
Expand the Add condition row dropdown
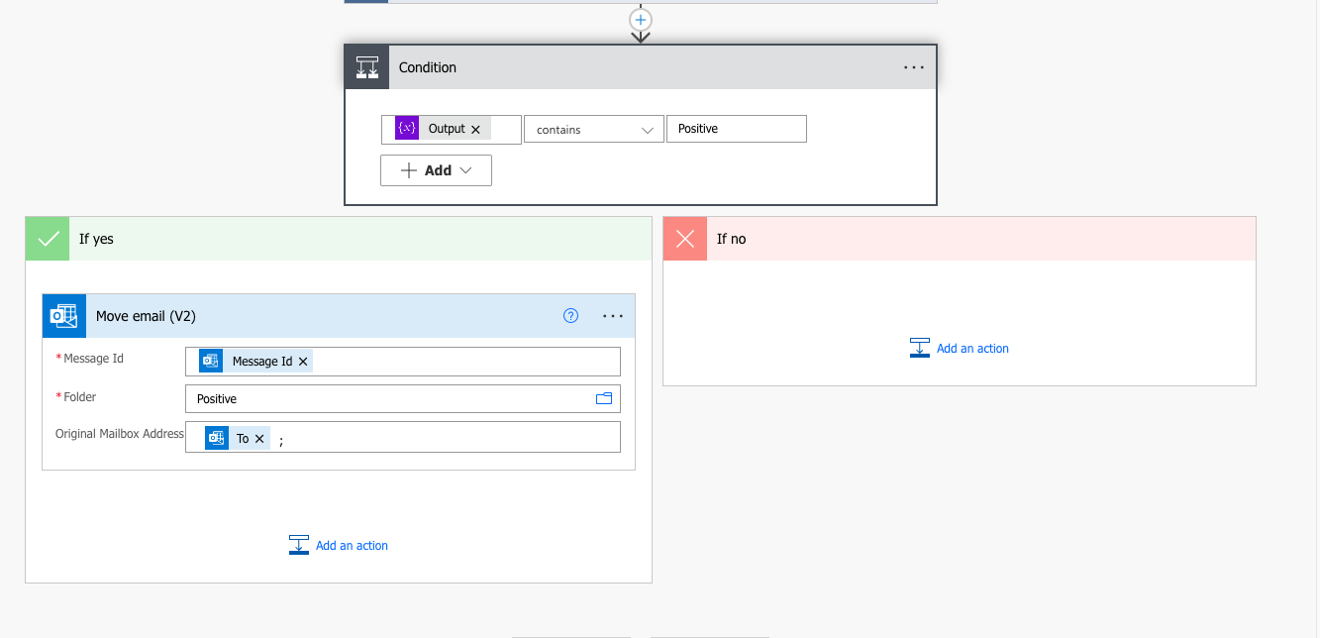[x=436, y=170]
